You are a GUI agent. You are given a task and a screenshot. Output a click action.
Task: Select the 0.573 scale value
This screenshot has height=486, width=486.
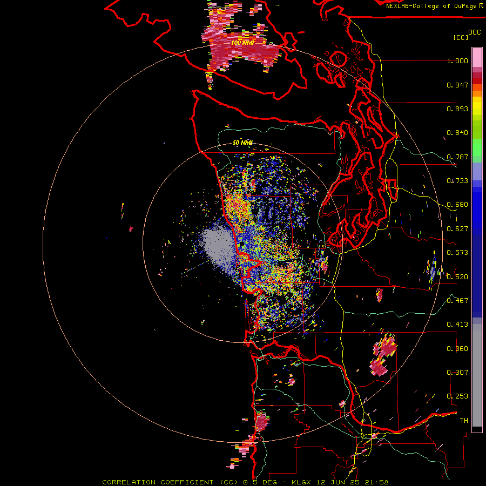click(457, 253)
